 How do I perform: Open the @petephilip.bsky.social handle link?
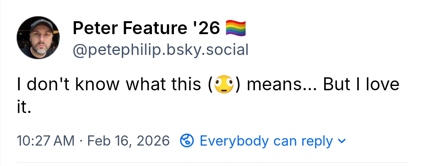[160, 50]
